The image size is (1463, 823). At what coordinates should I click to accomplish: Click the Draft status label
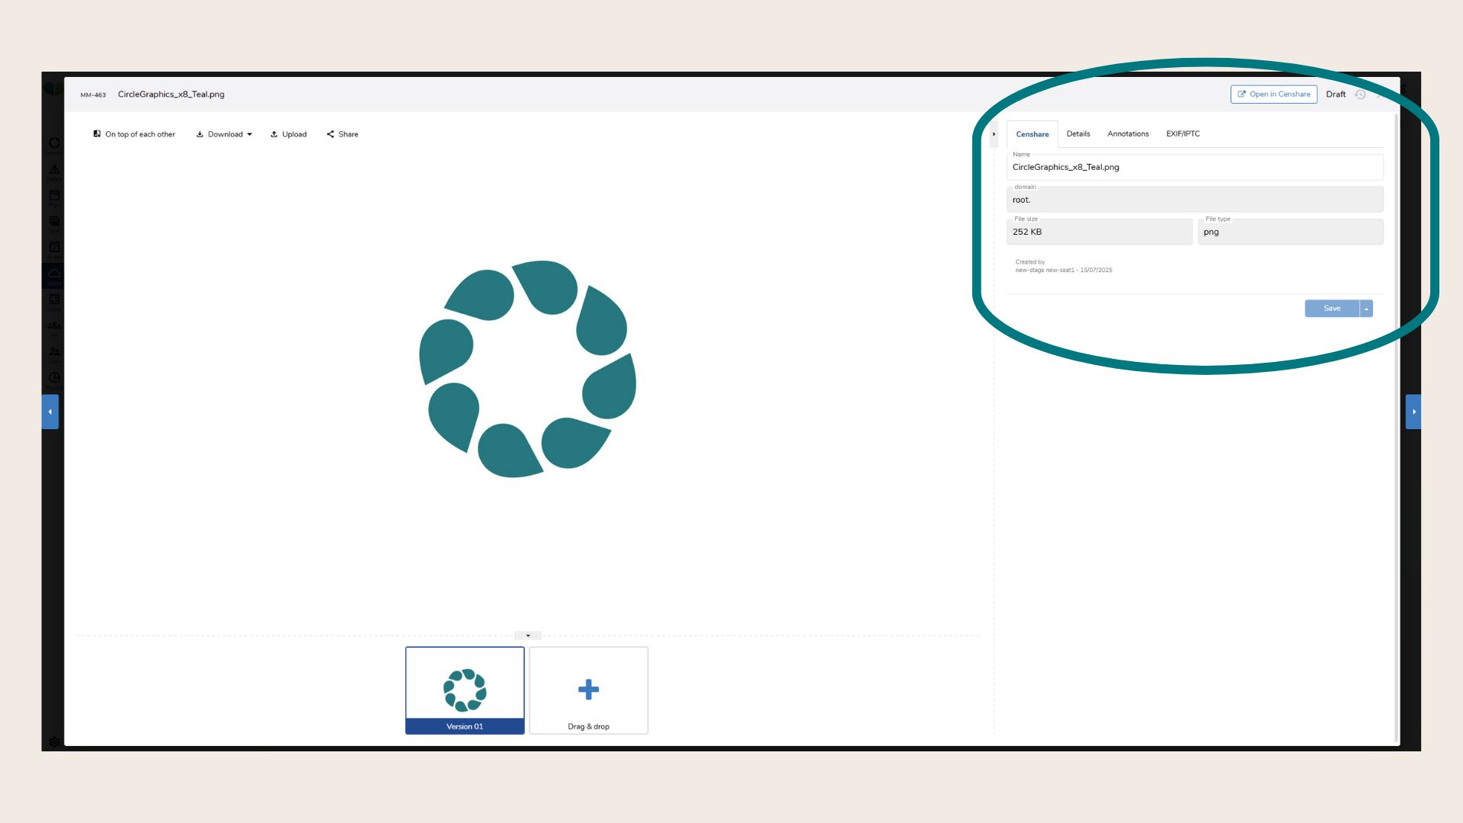1335,94
